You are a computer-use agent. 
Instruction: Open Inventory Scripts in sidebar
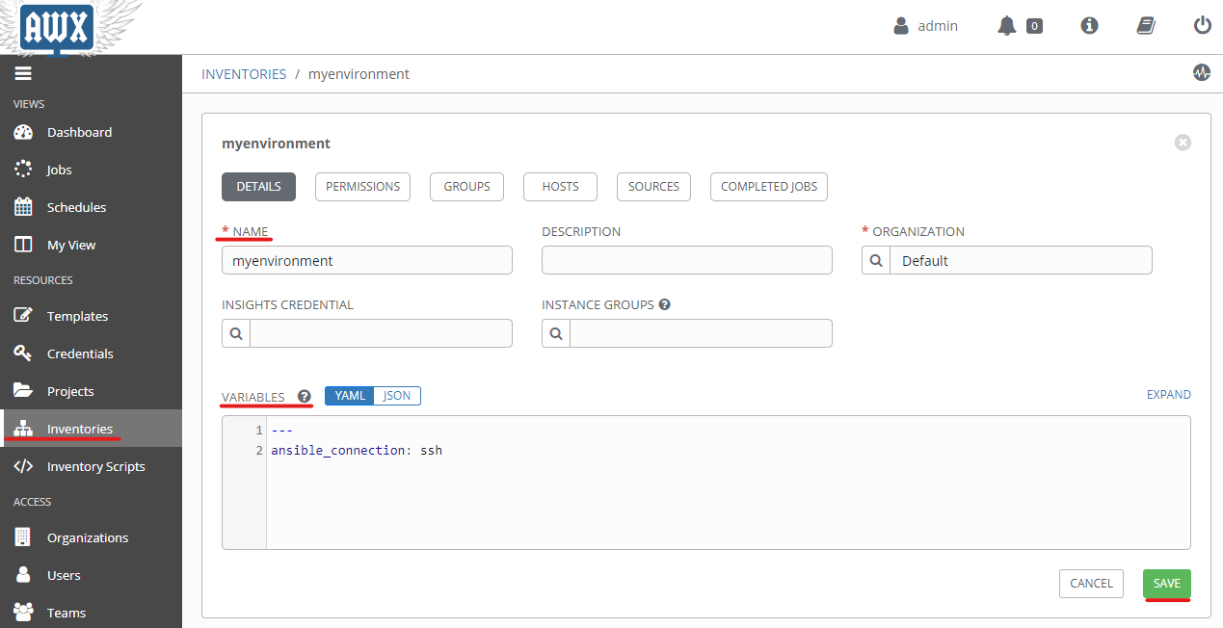(91, 466)
